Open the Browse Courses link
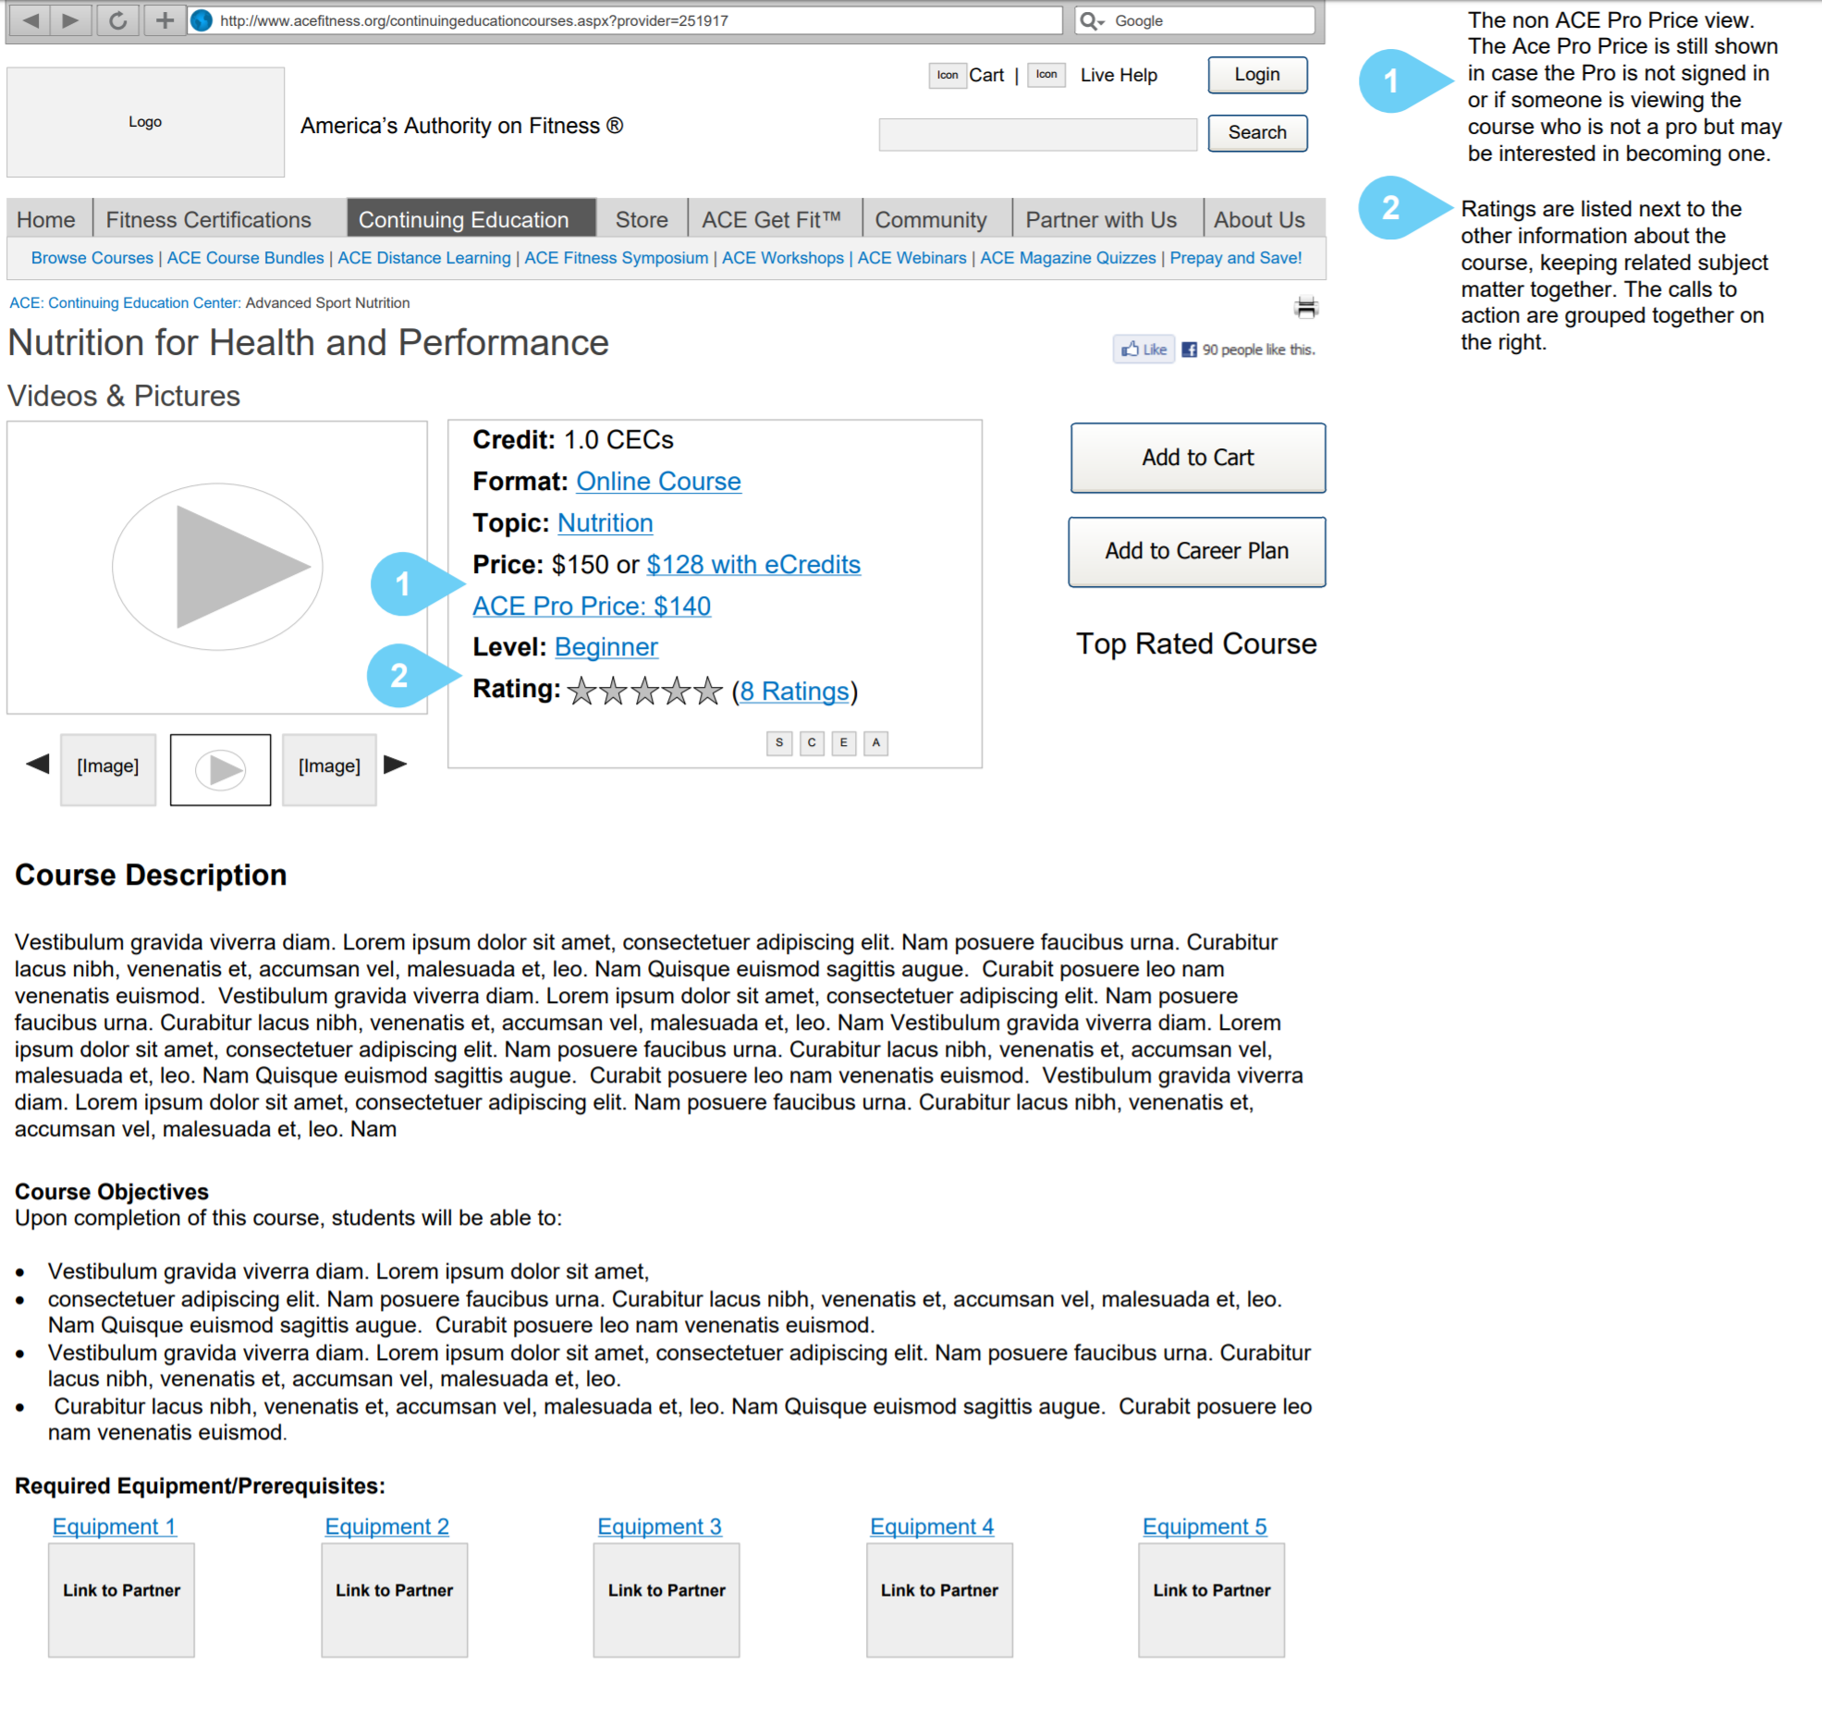The height and width of the screenshot is (1714, 1822). pos(92,258)
